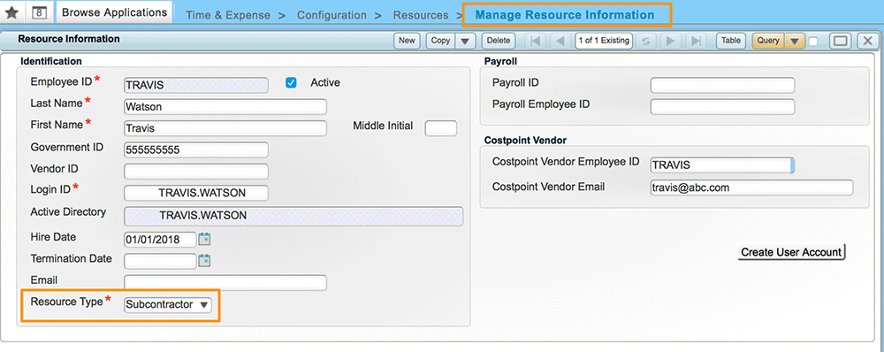Go to first record arrow

tap(536, 41)
